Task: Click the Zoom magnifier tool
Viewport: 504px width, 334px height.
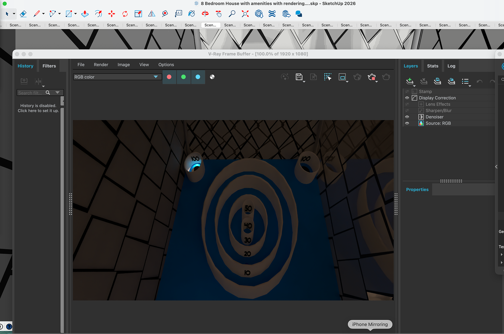Action: pos(232,14)
